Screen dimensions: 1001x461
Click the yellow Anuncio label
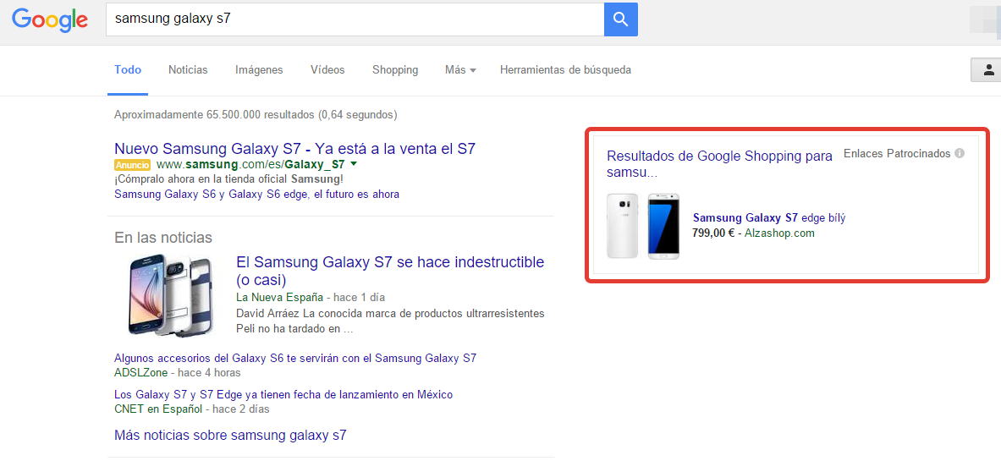(132, 165)
